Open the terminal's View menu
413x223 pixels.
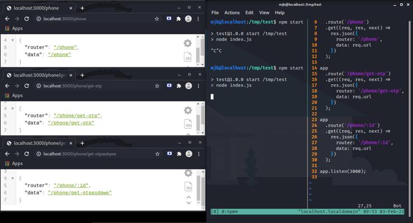point(264,12)
